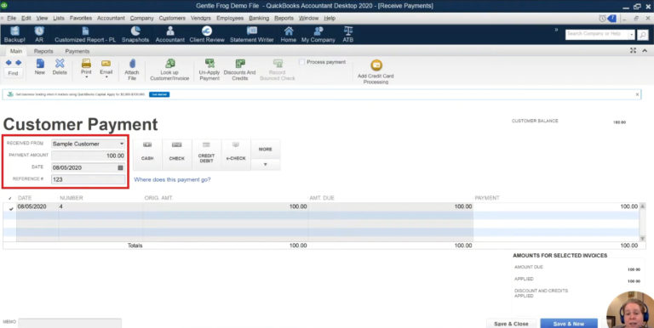Switch to the Payments ribbon tab

point(77,51)
